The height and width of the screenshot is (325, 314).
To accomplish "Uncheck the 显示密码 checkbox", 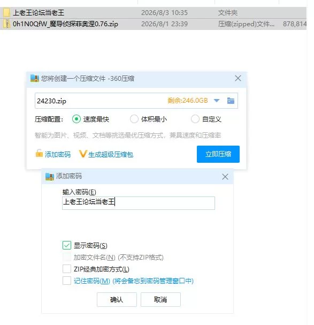I will [x=67, y=245].
